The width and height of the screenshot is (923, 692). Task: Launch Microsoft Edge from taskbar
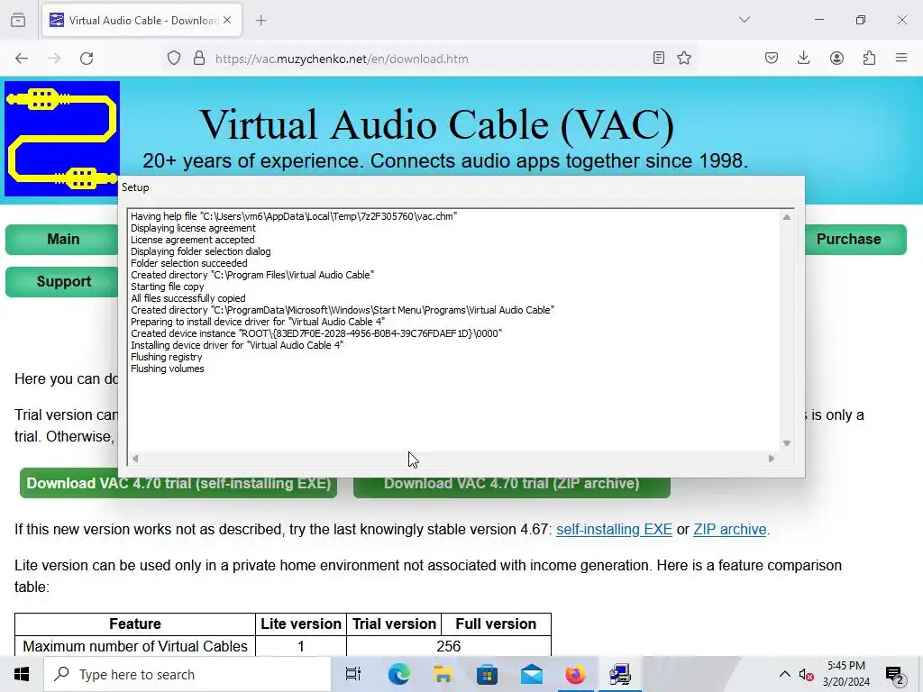[x=398, y=674]
